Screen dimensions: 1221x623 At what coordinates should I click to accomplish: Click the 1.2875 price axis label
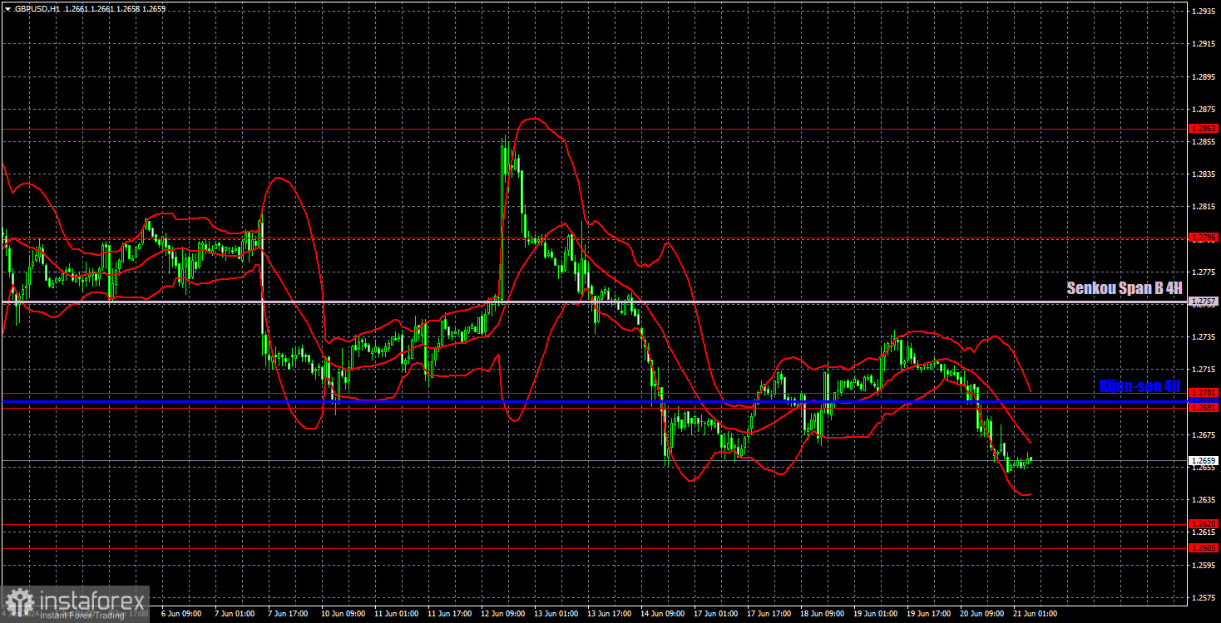[x=1204, y=110]
